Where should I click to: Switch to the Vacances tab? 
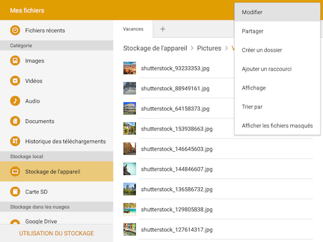point(133,29)
